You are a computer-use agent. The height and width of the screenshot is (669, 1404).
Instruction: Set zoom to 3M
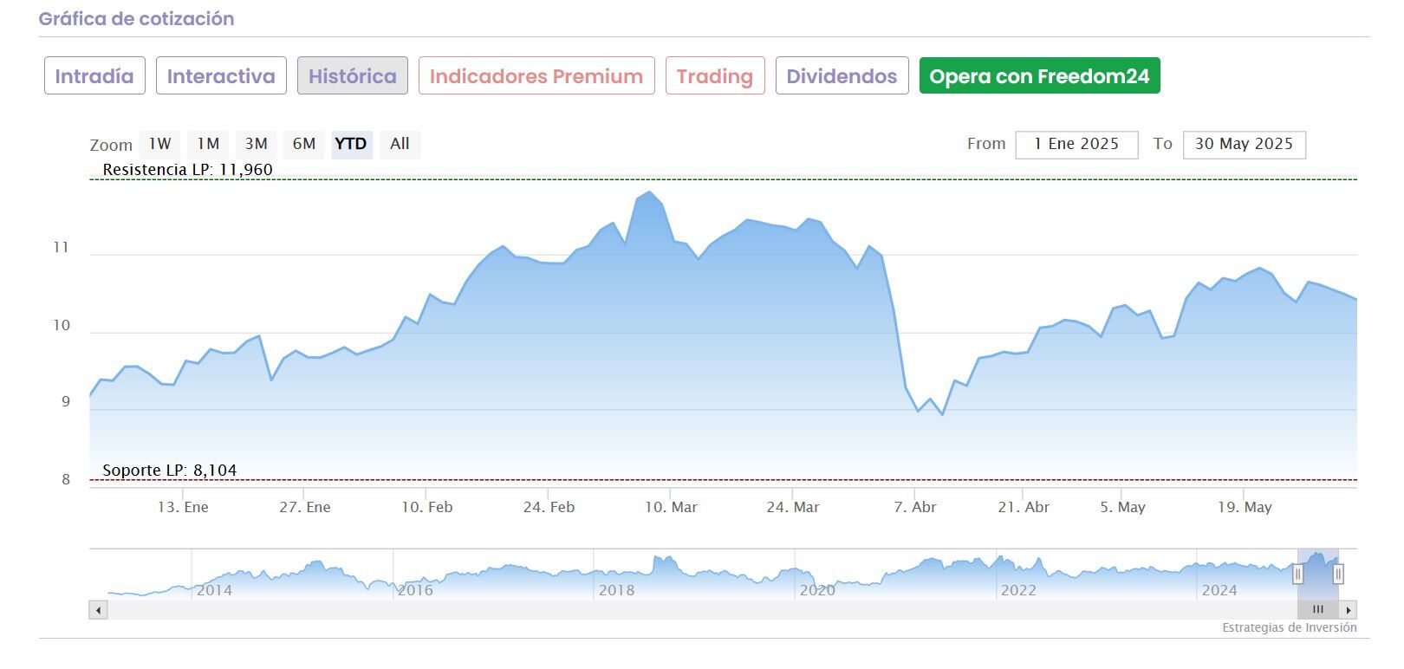pyautogui.click(x=256, y=144)
